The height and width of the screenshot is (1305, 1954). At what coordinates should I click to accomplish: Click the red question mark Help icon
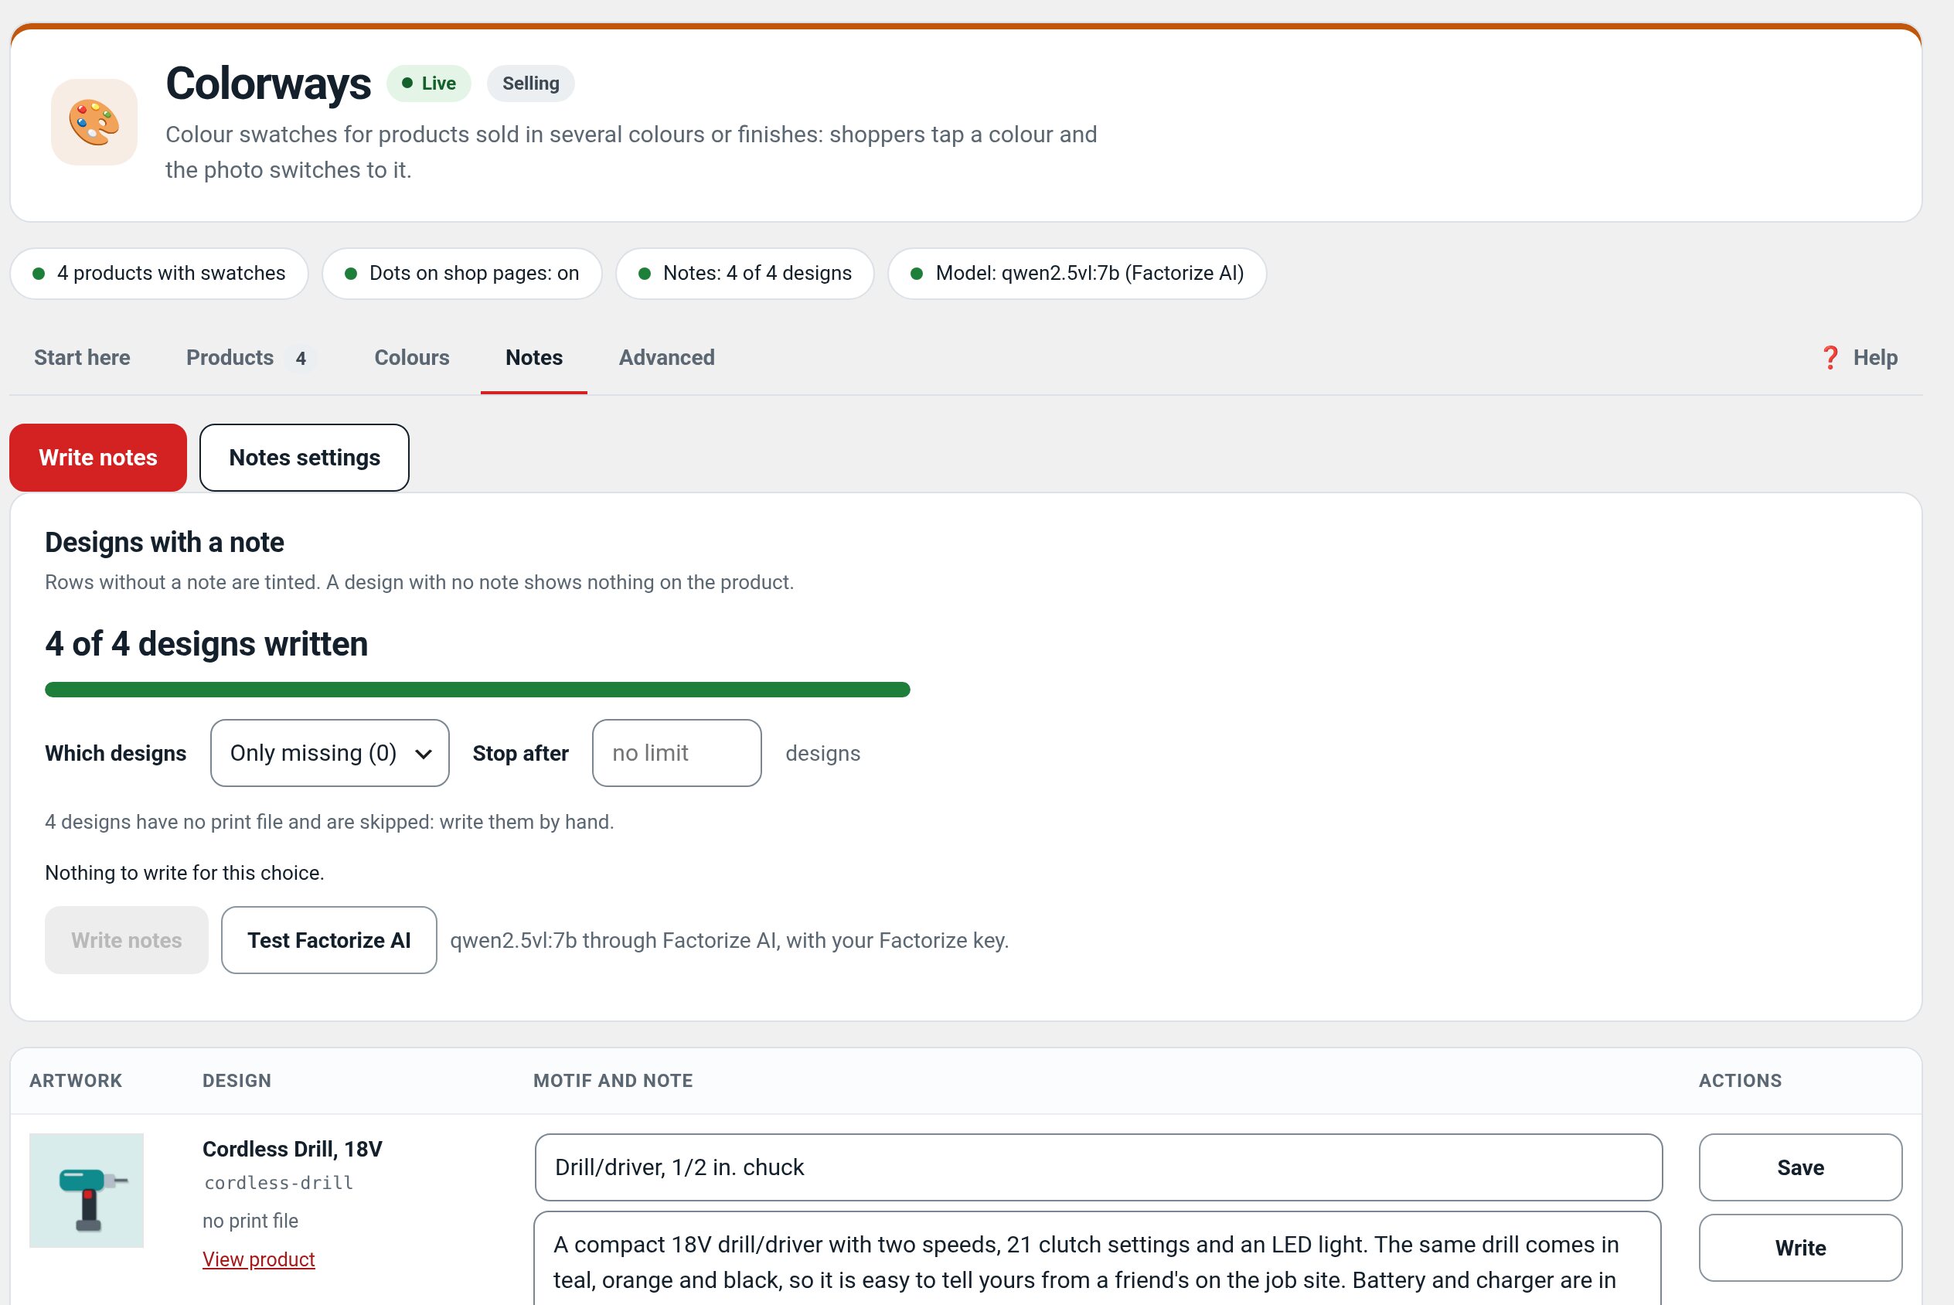pyautogui.click(x=1830, y=358)
